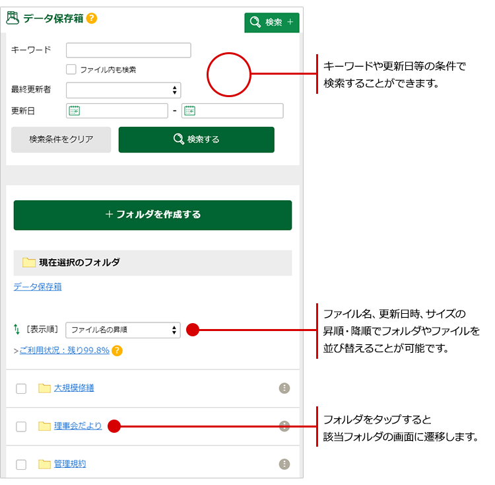This screenshot has width=495, height=485.
Task: Click the more options icon for 理事会だより
Action: [x=284, y=426]
